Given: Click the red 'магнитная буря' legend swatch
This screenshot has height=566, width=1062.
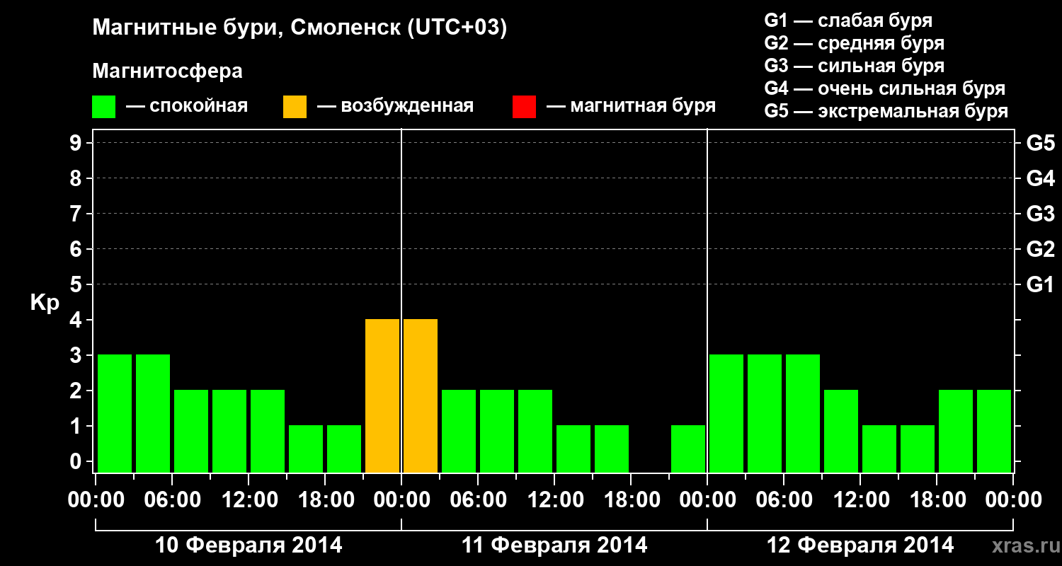Looking at the screenshot, I should click(x=524, y=107).
